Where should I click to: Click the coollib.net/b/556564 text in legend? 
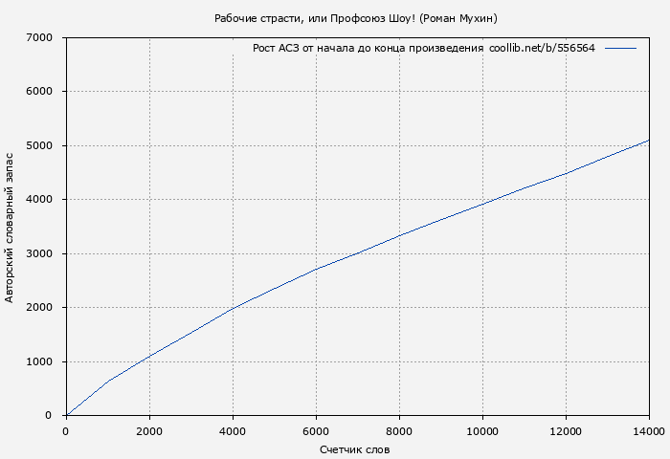coord(541,48)
